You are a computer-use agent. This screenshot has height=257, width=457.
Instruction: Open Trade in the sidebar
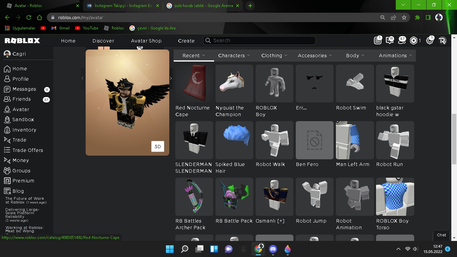click(x=19, y=140)
